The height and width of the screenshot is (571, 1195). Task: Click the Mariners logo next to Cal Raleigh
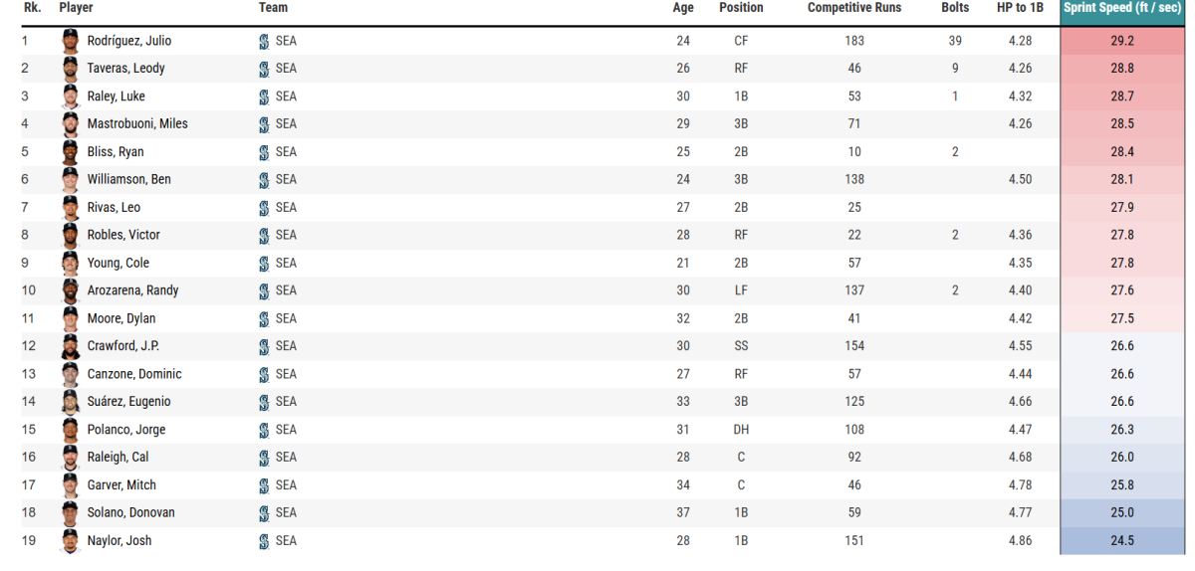coord(264,458)
